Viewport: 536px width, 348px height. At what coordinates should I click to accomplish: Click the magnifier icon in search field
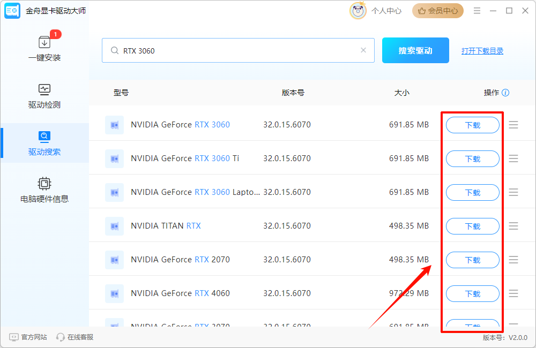115,50
